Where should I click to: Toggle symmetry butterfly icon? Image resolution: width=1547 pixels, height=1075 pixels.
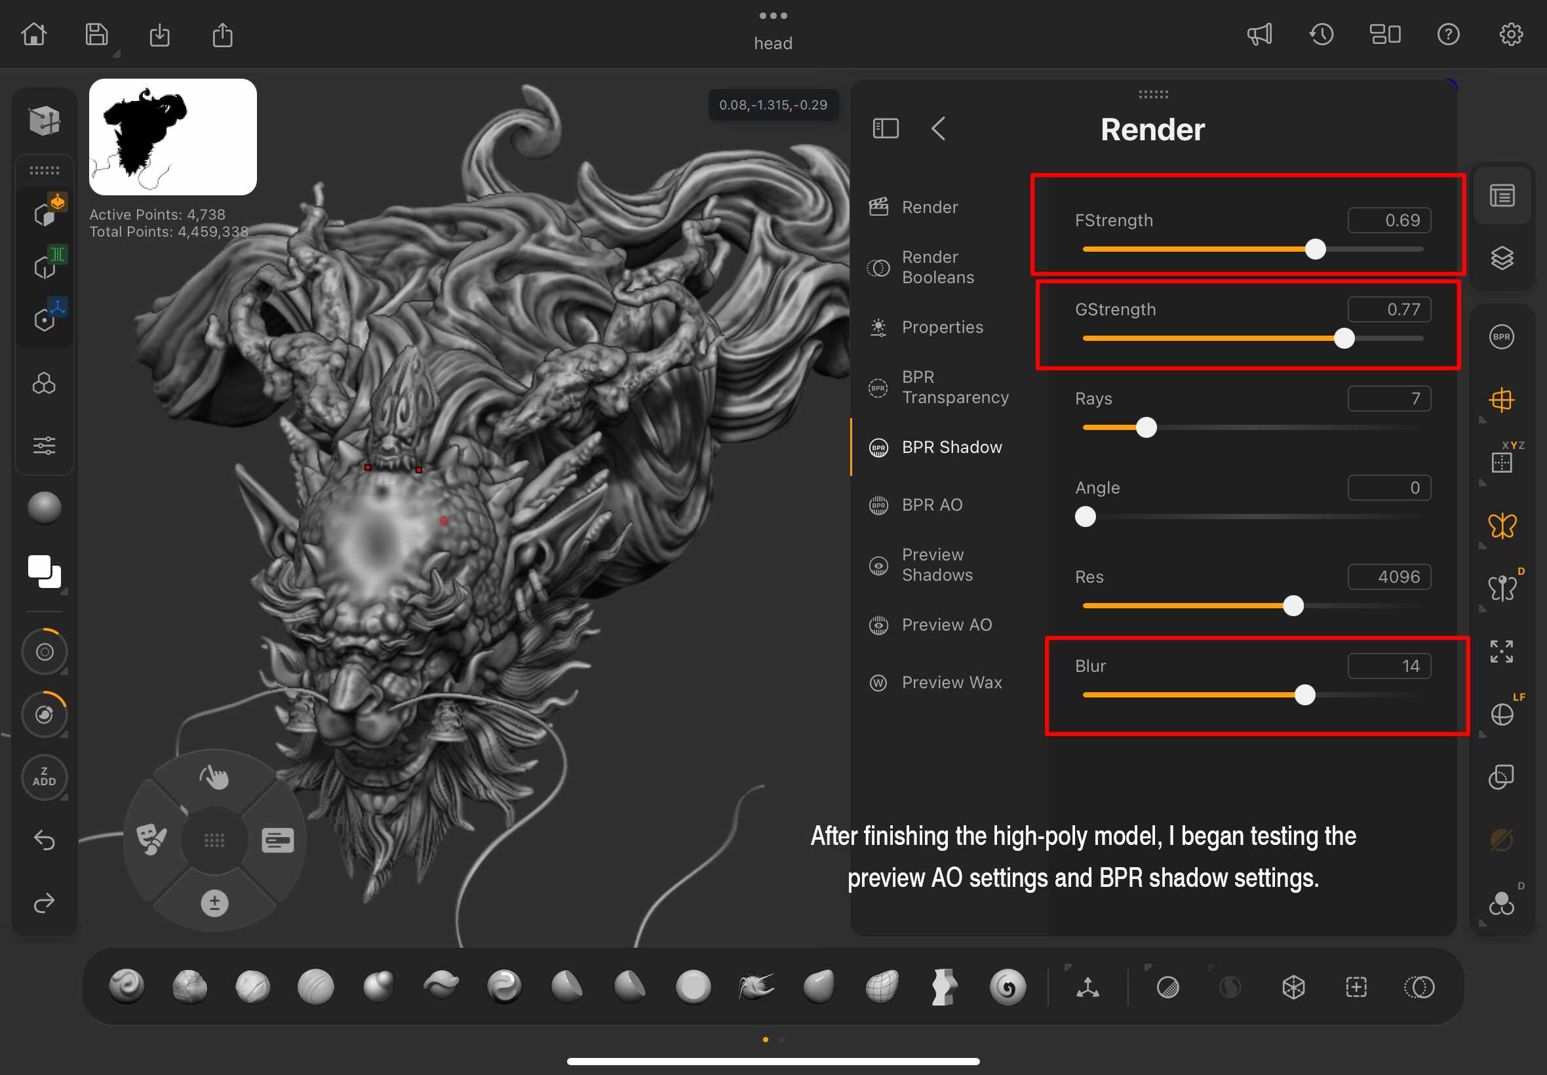[x=1502, y=526]
